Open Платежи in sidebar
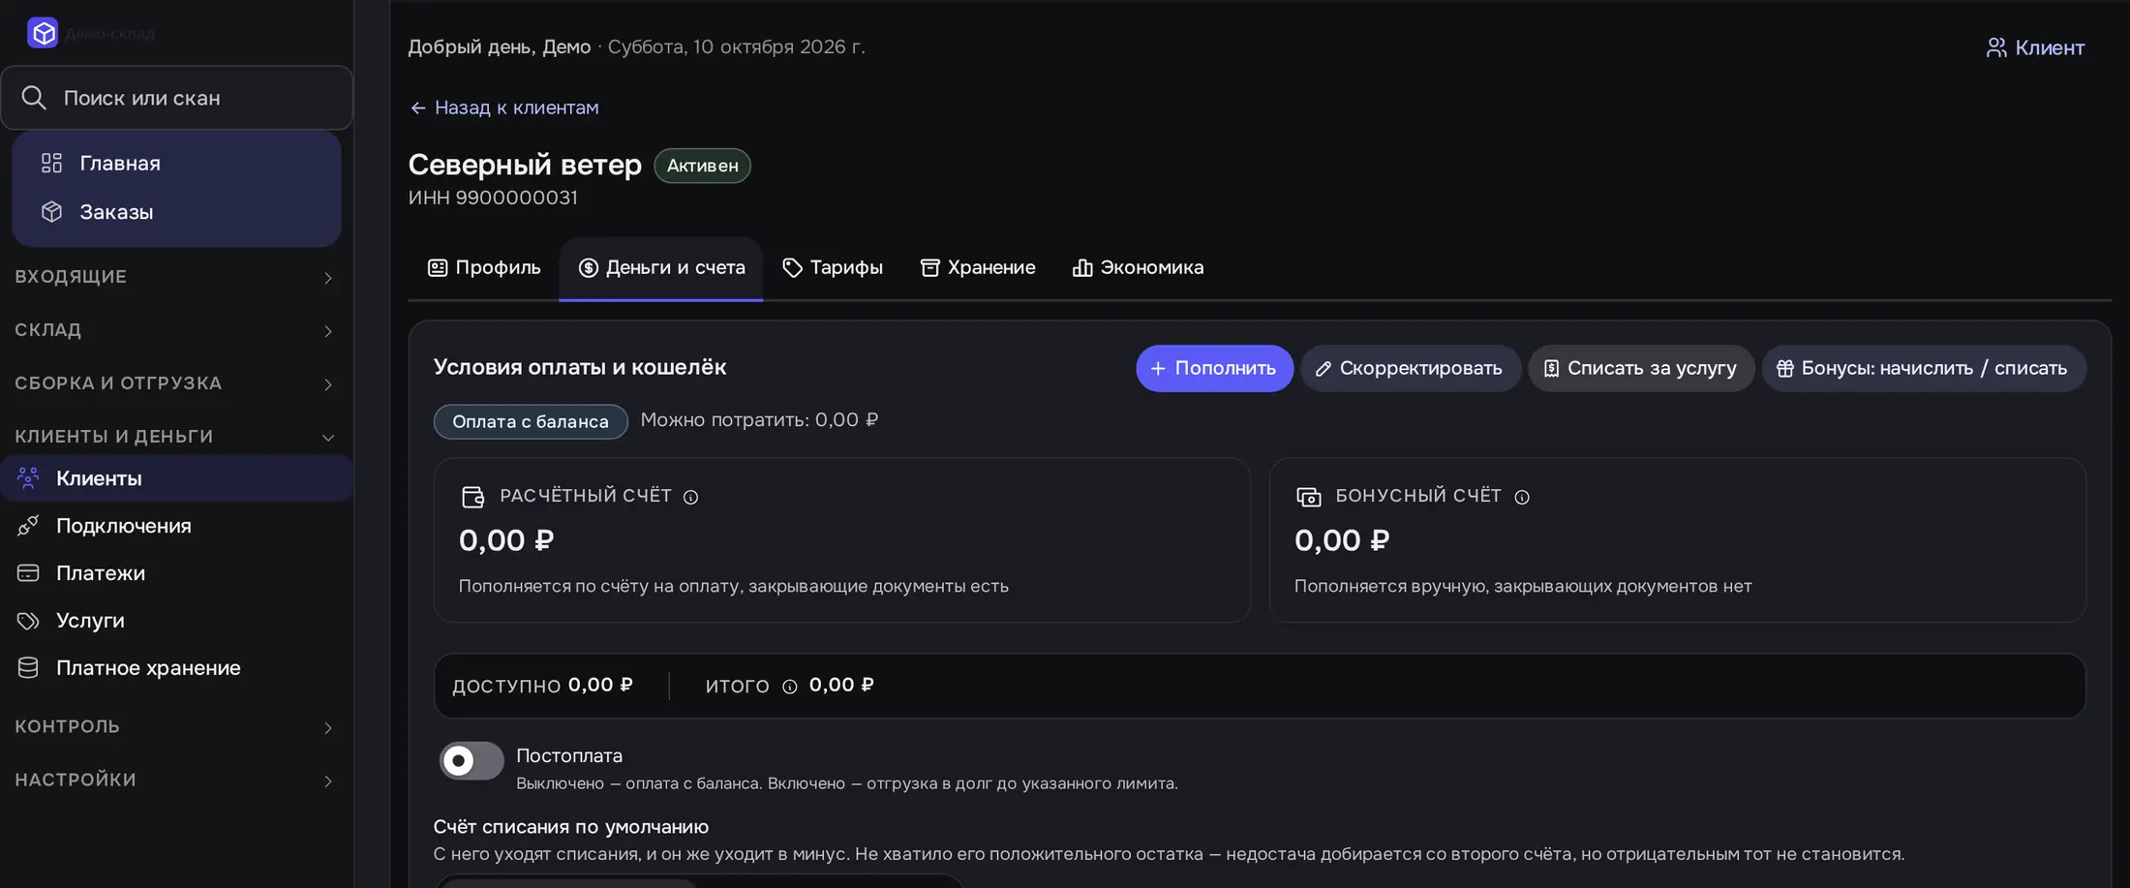The height and width of the screenshot is (888, 2130). pyautogui.click(x=176, y=573)
